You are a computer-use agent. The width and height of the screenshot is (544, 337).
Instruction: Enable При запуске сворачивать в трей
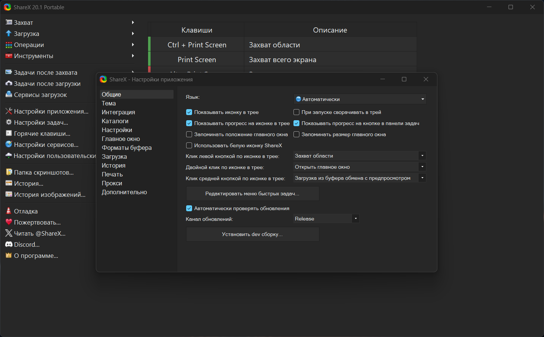pos(296,112)
